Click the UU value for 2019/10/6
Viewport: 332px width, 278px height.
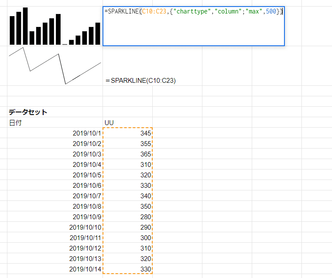(127, 185)
